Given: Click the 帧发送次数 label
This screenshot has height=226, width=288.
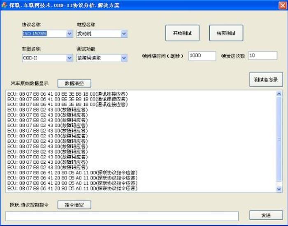Looking at the screenshot, I should [233, 56].
